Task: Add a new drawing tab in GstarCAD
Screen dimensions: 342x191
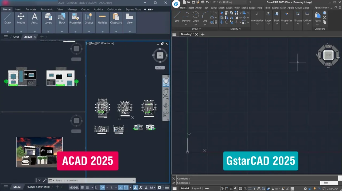Action: click(x=203, y=34)
